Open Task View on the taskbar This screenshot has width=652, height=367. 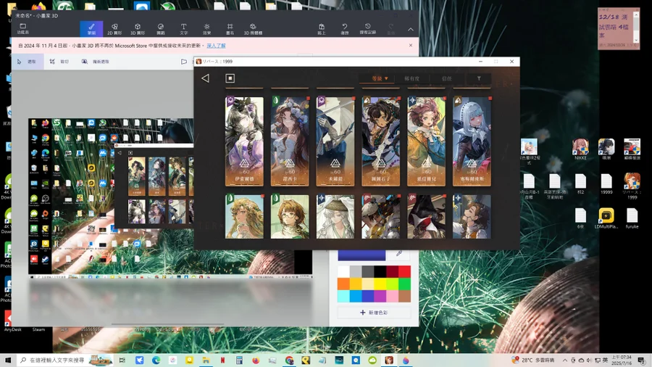tap(122, 360)
